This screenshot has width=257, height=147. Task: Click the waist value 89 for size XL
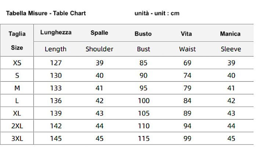[187, 114]
